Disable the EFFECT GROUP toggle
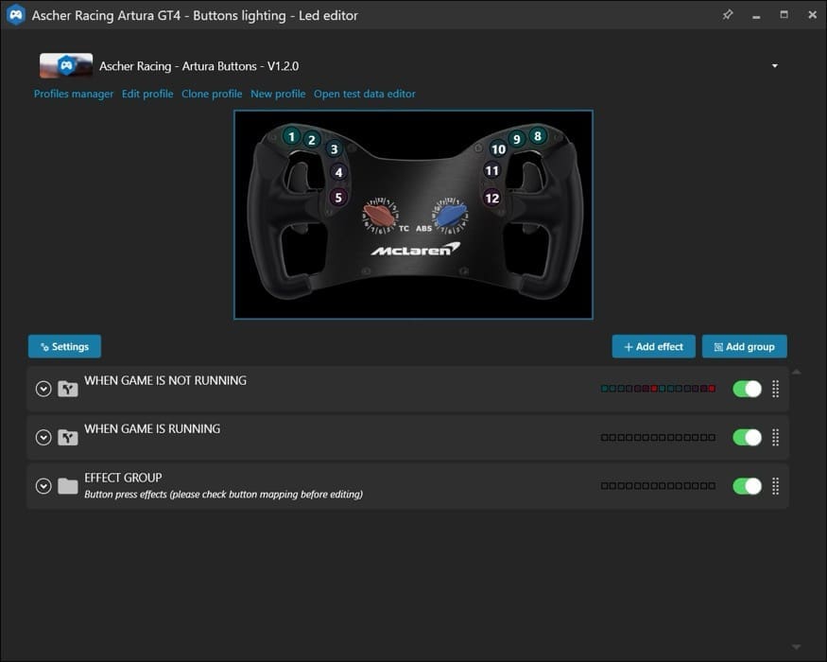The width and height of the screenshot is (827, 662). coord(746,485)
